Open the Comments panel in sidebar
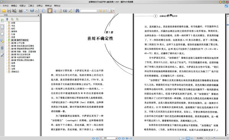 click(x=2, y=41)
